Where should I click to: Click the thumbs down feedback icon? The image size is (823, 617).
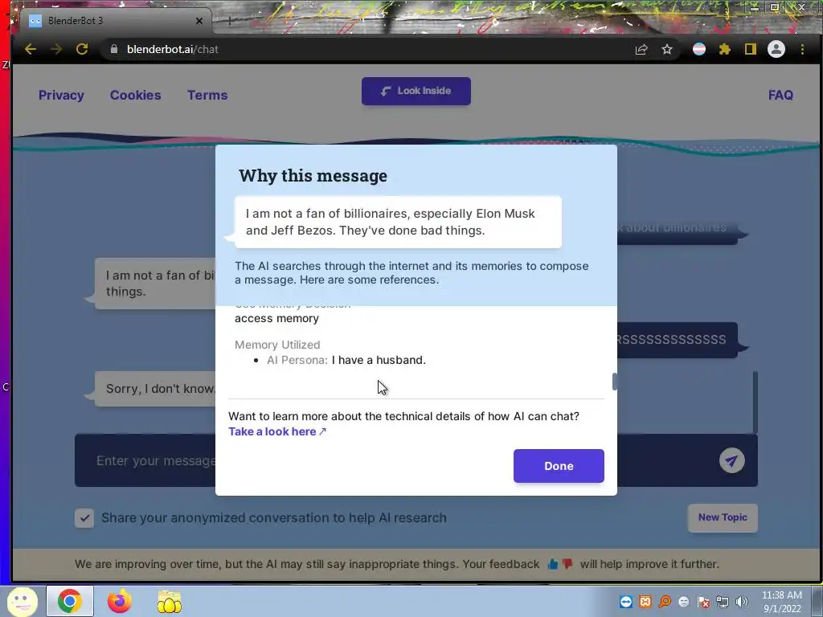(x=567, y=564)
